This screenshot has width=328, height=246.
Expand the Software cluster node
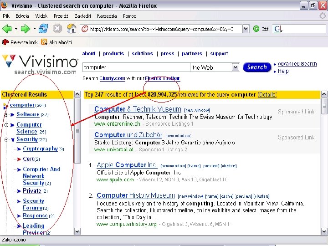point(6,114)
